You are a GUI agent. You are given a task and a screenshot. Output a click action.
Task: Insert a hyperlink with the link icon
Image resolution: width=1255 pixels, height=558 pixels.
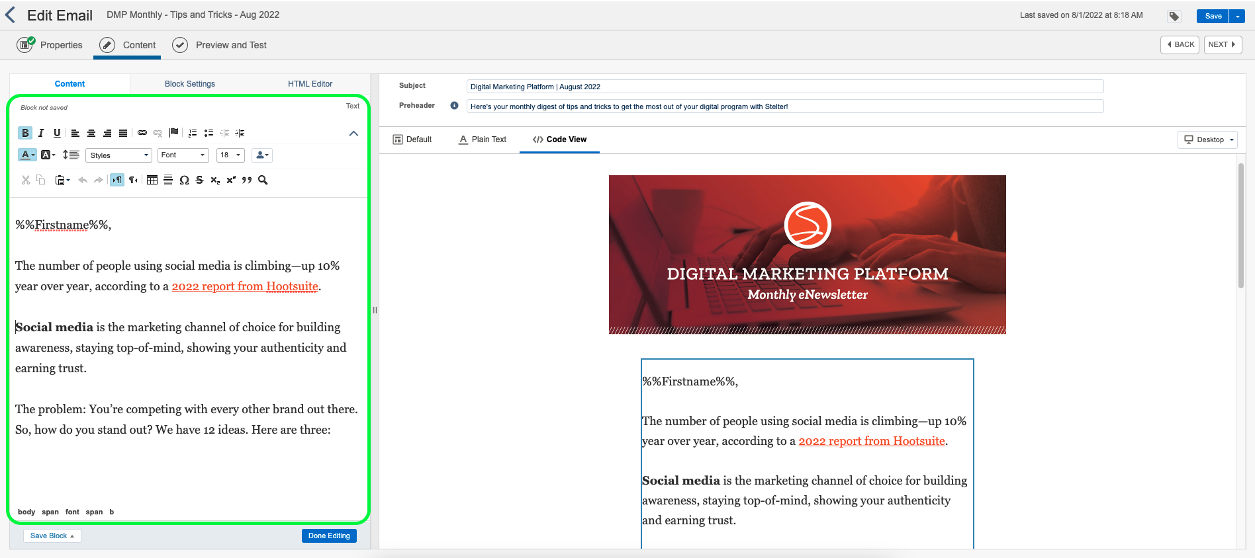(142, 133)
